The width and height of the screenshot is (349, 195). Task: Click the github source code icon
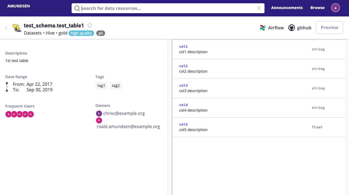pyautogui.click(x=291, y=28)
